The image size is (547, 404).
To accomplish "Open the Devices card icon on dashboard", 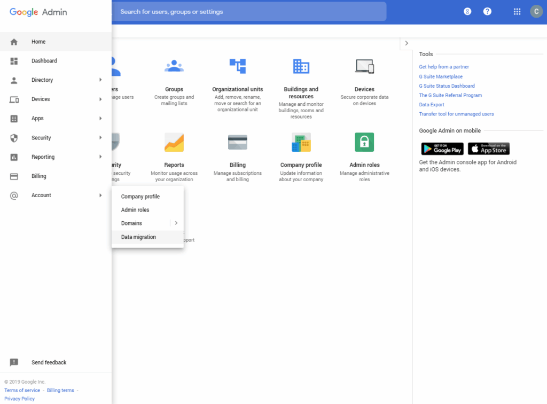I will [x=364, y=66].
